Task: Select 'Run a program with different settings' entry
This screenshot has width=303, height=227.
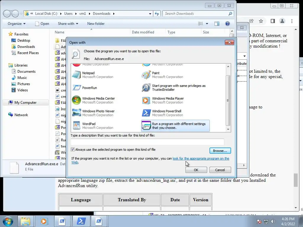Action: [x=175, y=126]
